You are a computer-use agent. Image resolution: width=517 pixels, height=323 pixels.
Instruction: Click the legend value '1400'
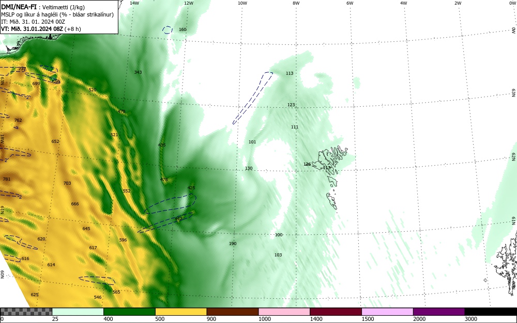[x=316, y=319]
